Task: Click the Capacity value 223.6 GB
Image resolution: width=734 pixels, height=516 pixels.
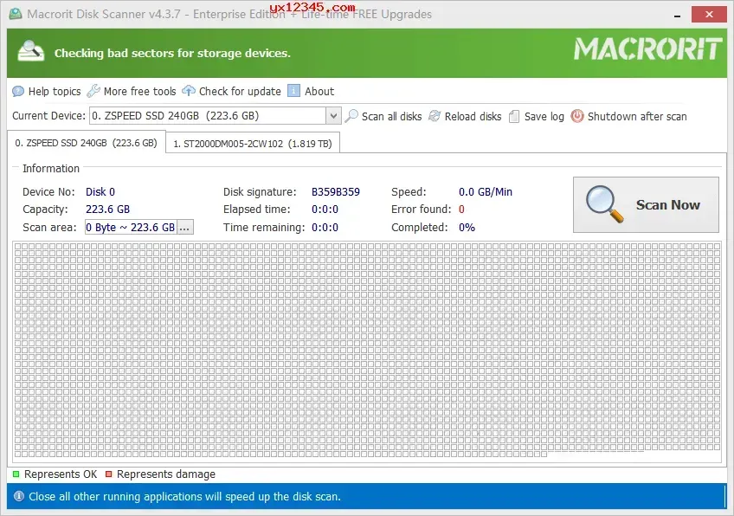Action: pos(107,210)
